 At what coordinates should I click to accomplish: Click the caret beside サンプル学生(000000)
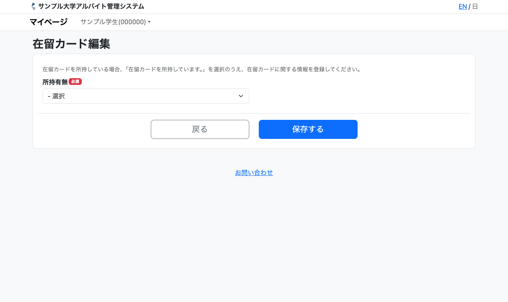[149, 22]
